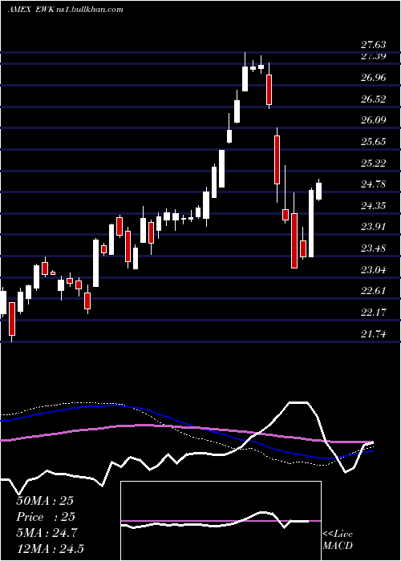
Task: Click the tall red candle below 26.96
Action: click(269, 90)
